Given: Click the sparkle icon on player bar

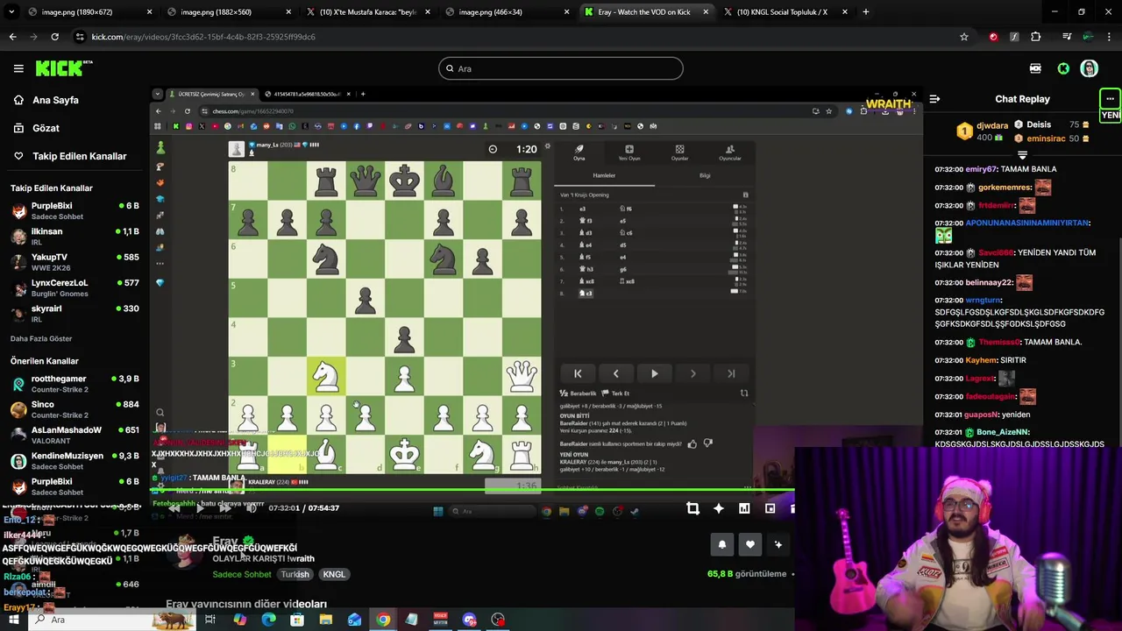Looking at the screenshot, I should point(719,508).
